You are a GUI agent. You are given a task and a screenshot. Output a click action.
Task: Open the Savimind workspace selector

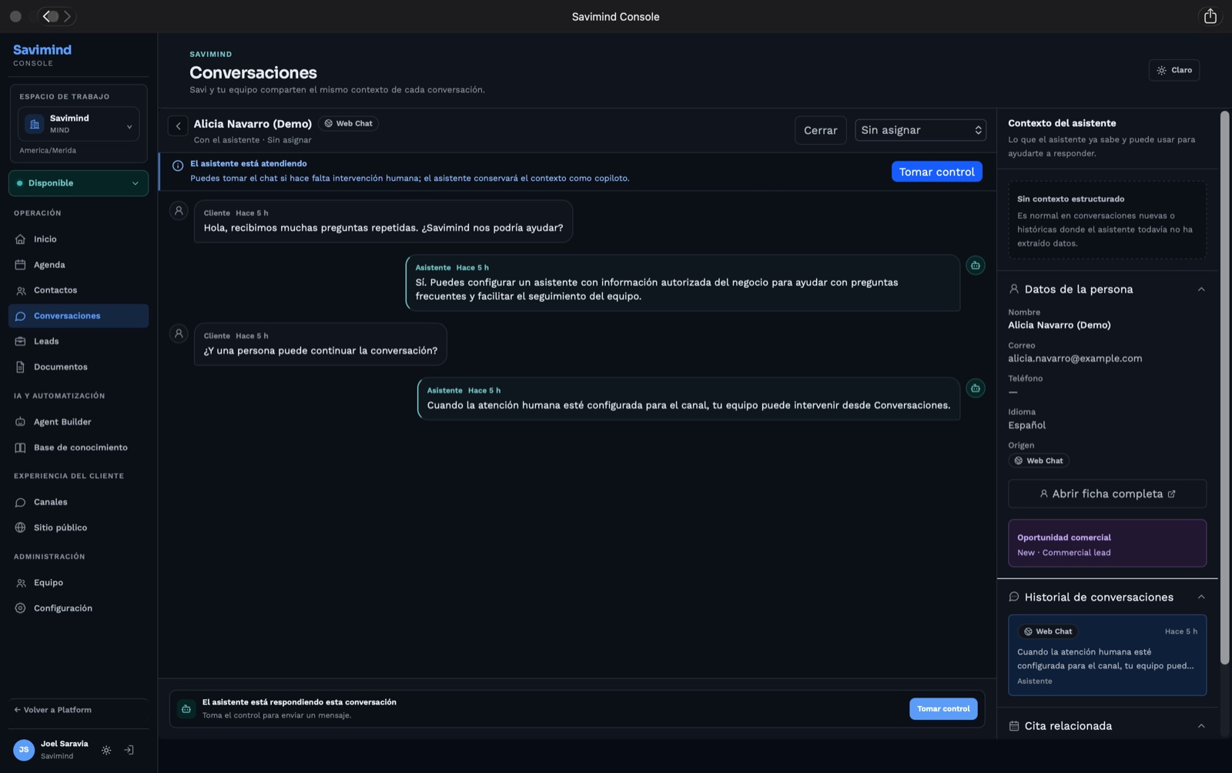pos(79,124)
